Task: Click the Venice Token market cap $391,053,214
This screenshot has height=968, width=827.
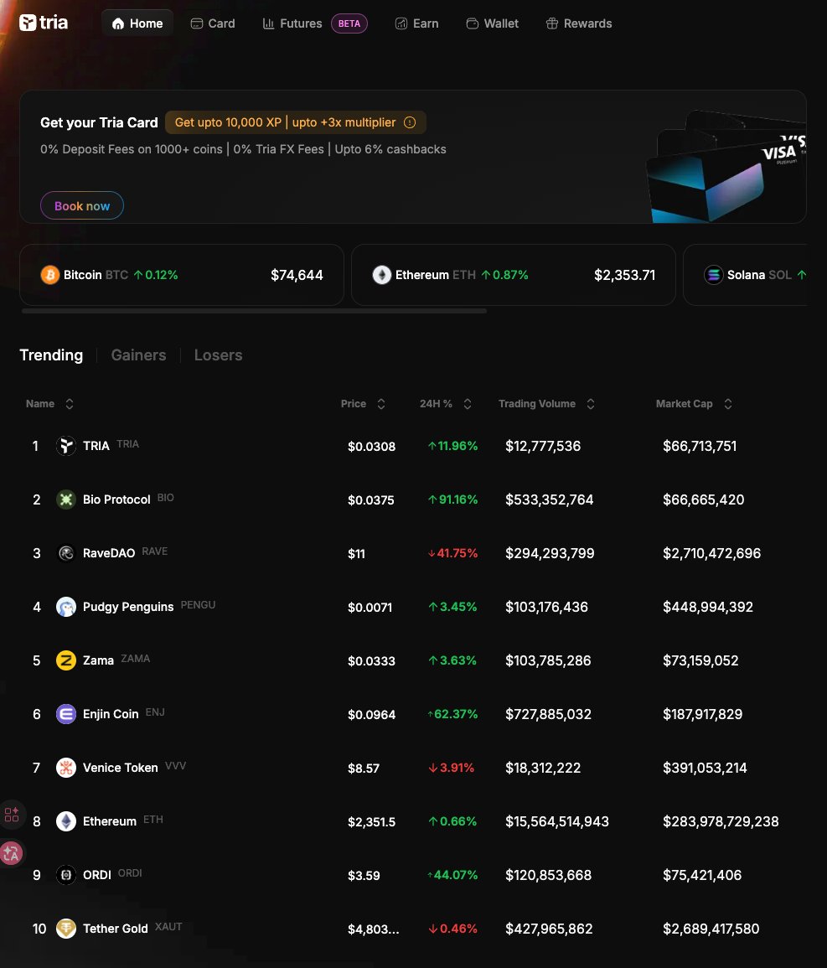Action: tap(705, 768)
